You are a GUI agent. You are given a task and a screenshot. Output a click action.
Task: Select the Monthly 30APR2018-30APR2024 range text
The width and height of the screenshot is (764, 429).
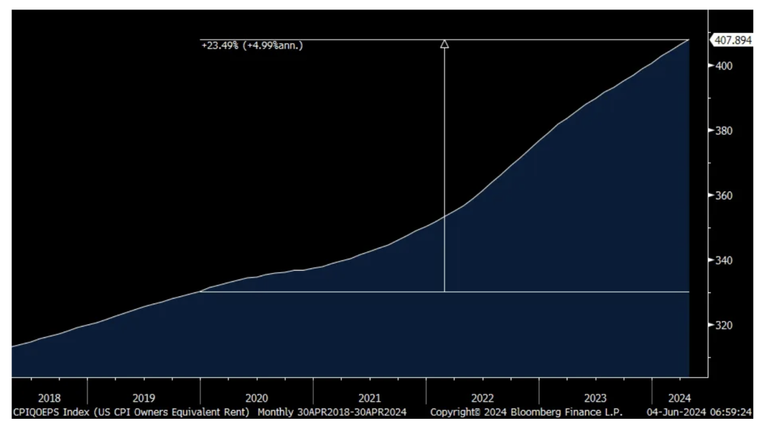pos(332,412)
